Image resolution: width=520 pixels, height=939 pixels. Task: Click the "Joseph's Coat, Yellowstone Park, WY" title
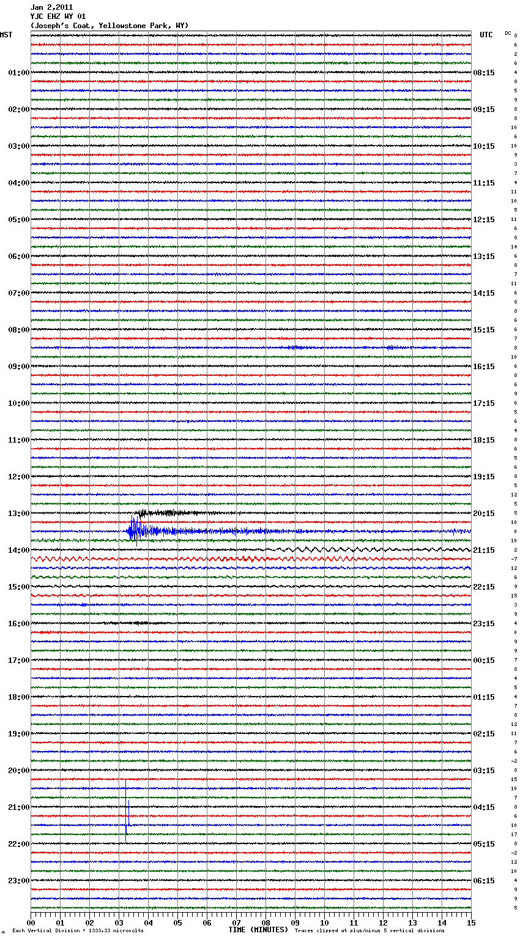pos(110,26)
